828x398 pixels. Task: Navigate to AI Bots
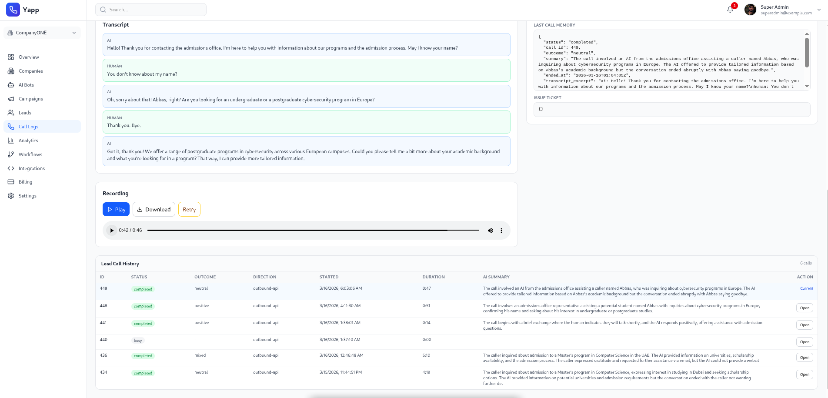pyautogui.click(x=26, y=85)
